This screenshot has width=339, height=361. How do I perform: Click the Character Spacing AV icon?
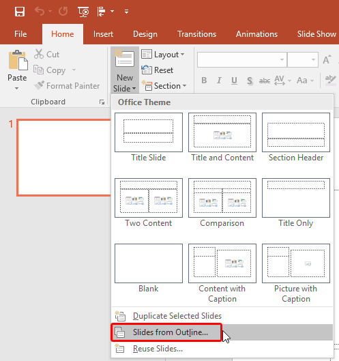(280, 81)
